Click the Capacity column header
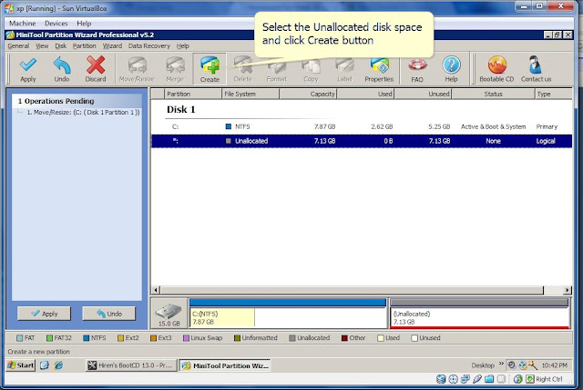This screenshot has height=390, width=583. [x=308, y=94]
